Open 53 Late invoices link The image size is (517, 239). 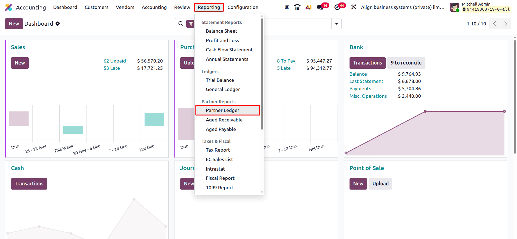(112, 68)
